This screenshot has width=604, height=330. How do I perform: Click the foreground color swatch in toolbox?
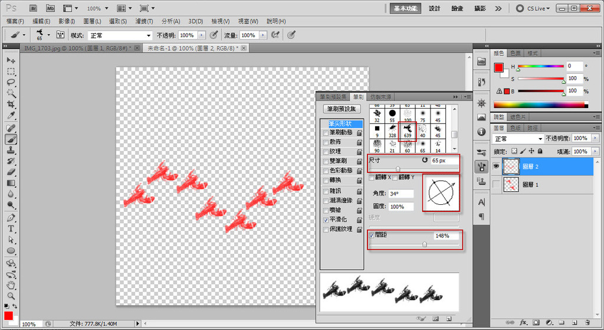coord(8,316)
